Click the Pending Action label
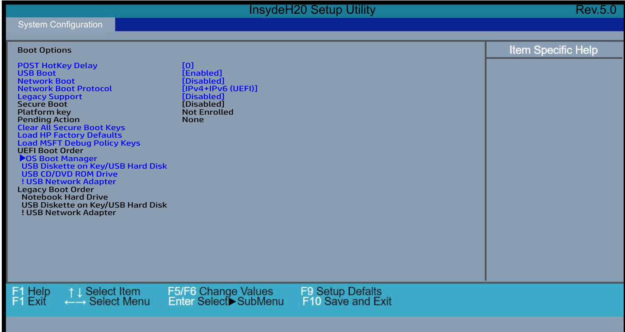 [48, 120]
